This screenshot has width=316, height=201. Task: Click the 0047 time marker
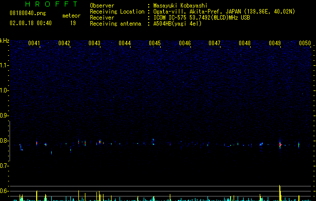(x=215, y=43)
